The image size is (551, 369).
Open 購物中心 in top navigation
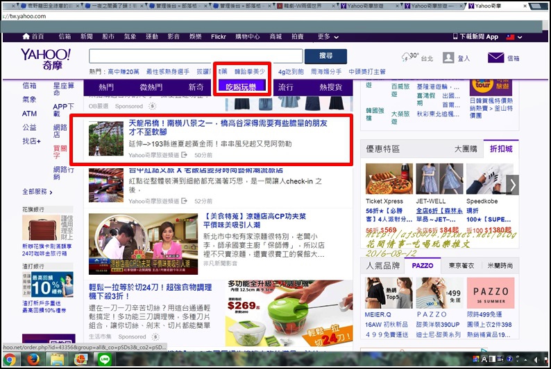coord(248,37)
